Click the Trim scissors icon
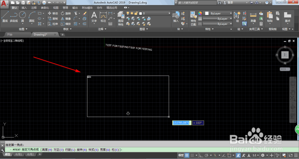Screen dimensions: 299x159 (x=76, y=13)
